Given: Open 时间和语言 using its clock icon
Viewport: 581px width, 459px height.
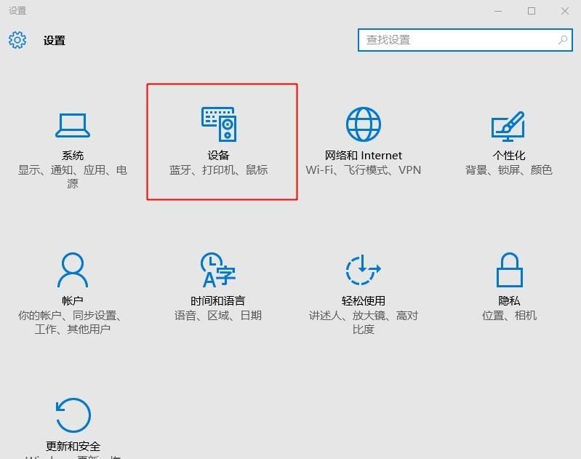Looking at the screenshot, I should (218, 271).
